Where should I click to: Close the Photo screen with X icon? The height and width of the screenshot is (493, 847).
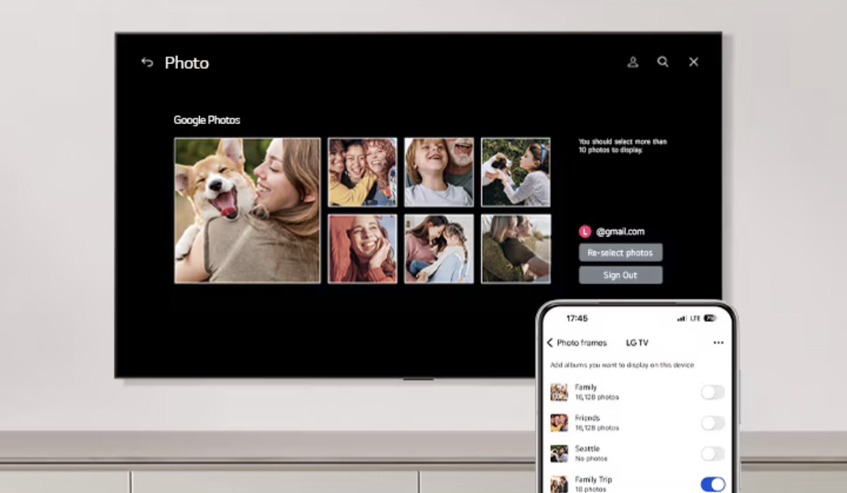pos(694,62)
